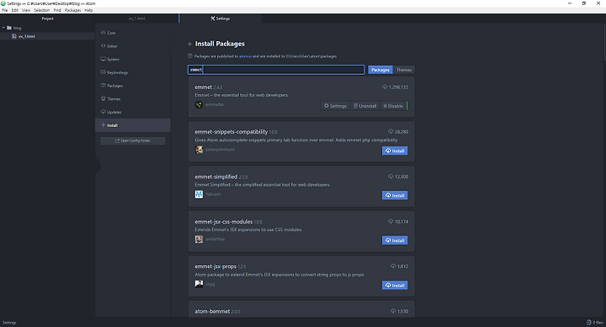The height and width of the screenshot is (327, 606).
Task: Click Settings label in status bar
Action: click(x=9, y=323)
